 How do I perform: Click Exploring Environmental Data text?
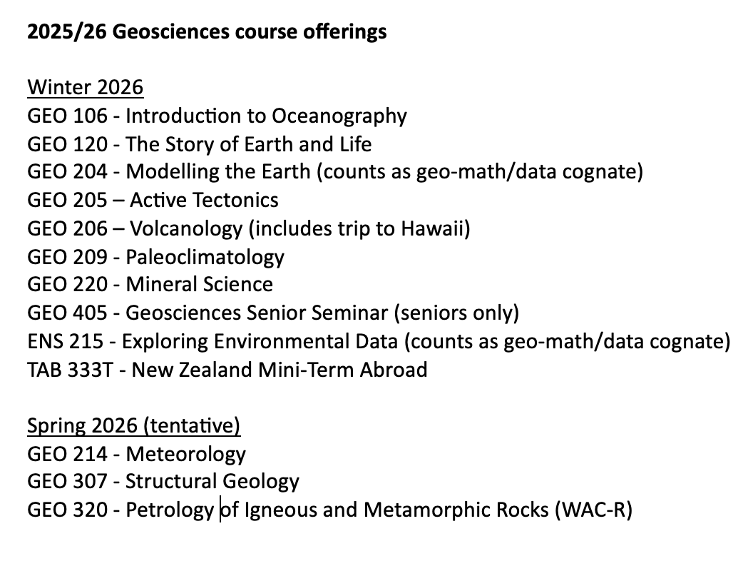(260, 341)
